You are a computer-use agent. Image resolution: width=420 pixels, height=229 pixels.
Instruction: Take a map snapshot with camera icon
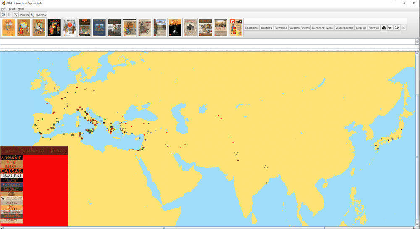tap(384, 28)
